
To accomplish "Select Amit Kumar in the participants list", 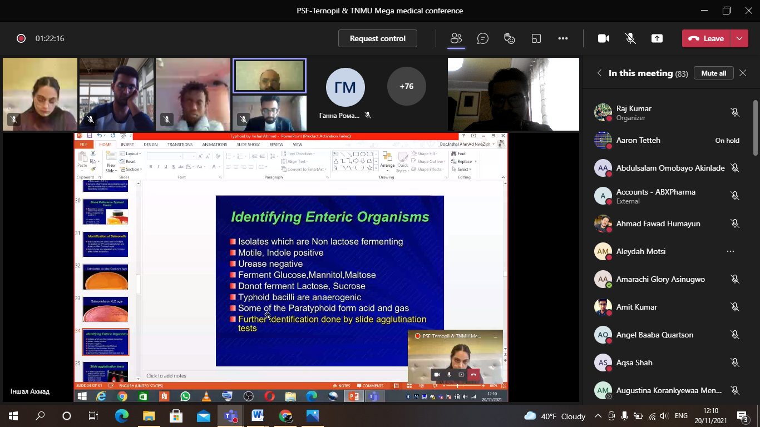I will pos(636,307).
